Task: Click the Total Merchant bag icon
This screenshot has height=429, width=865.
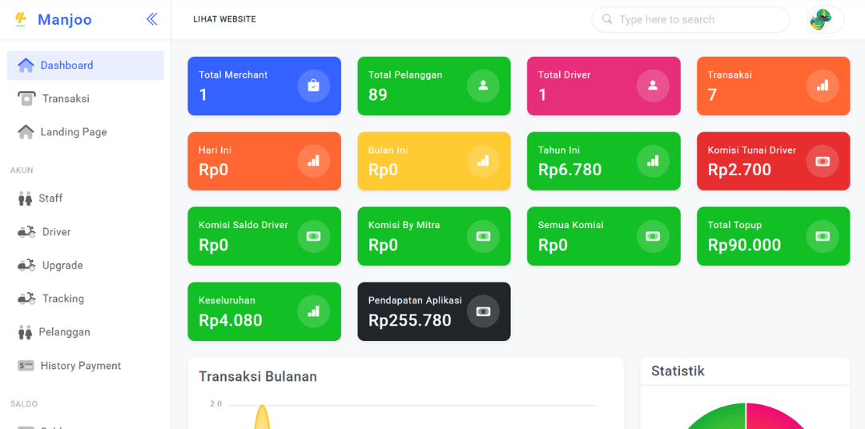Action: [313, 86]
